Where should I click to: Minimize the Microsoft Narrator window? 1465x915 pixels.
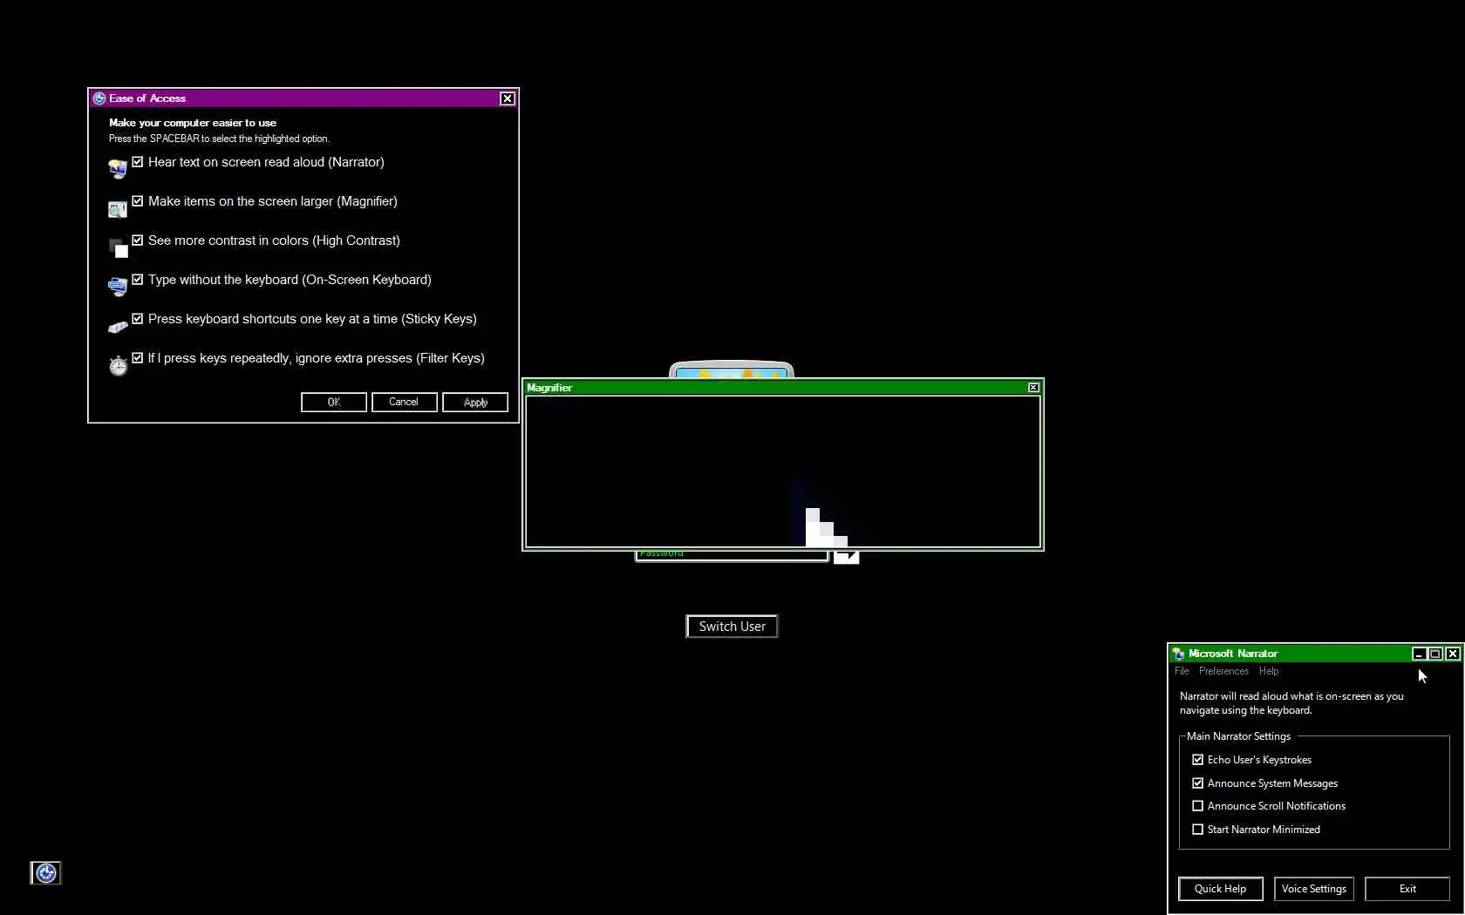coord(1419,654)
